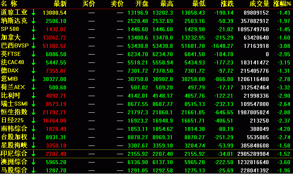Select the SP 500 row name

[10, 29]
